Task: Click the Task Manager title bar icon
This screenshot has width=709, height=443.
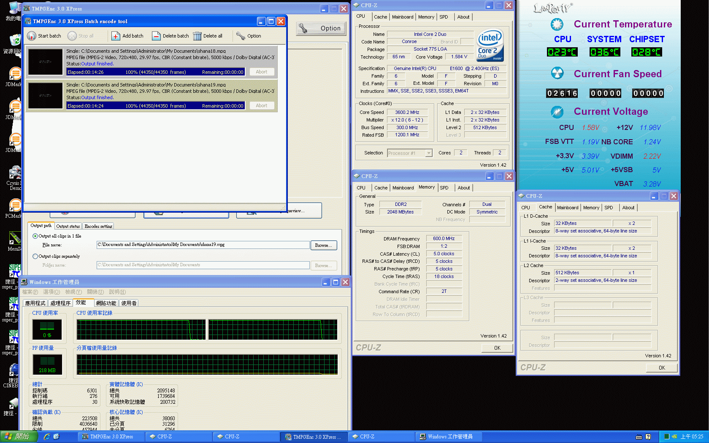Action: [24, 282]
